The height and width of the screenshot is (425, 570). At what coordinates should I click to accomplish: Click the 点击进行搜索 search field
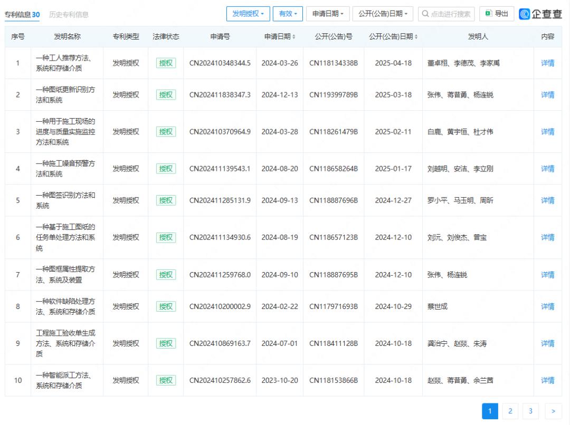point(446,14)
